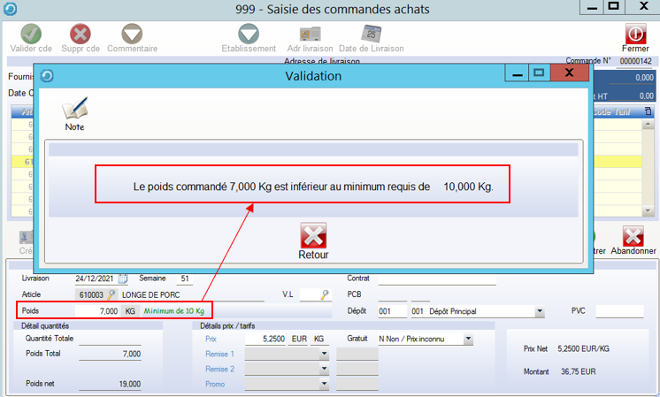
Task: Click the Date de Livraison calendar icon
Action: 373,34
